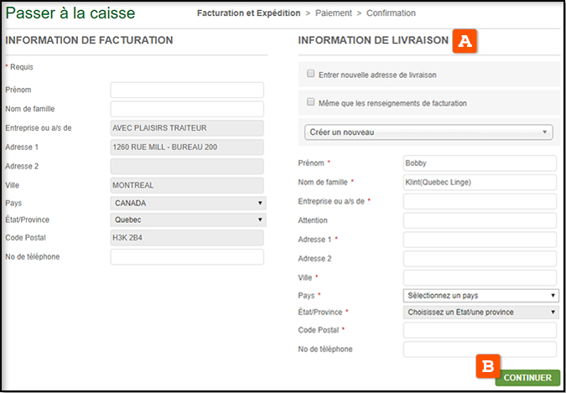Open 'Sélectionnez un pays' delivery dropdown
The height and width of the screenshot is (393, 566).
click(480, 295)
